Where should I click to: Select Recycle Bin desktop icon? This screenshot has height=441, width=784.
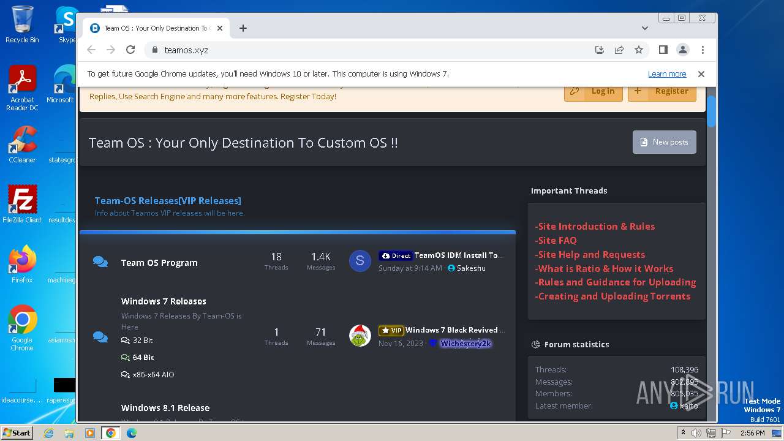22,24
